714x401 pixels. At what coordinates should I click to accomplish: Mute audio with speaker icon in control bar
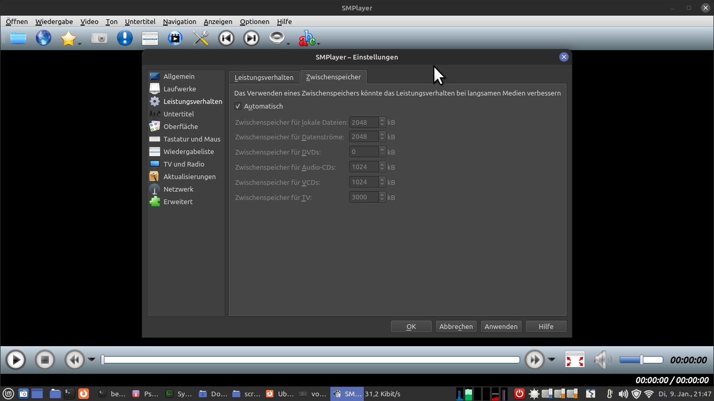[x=602, y=360]
